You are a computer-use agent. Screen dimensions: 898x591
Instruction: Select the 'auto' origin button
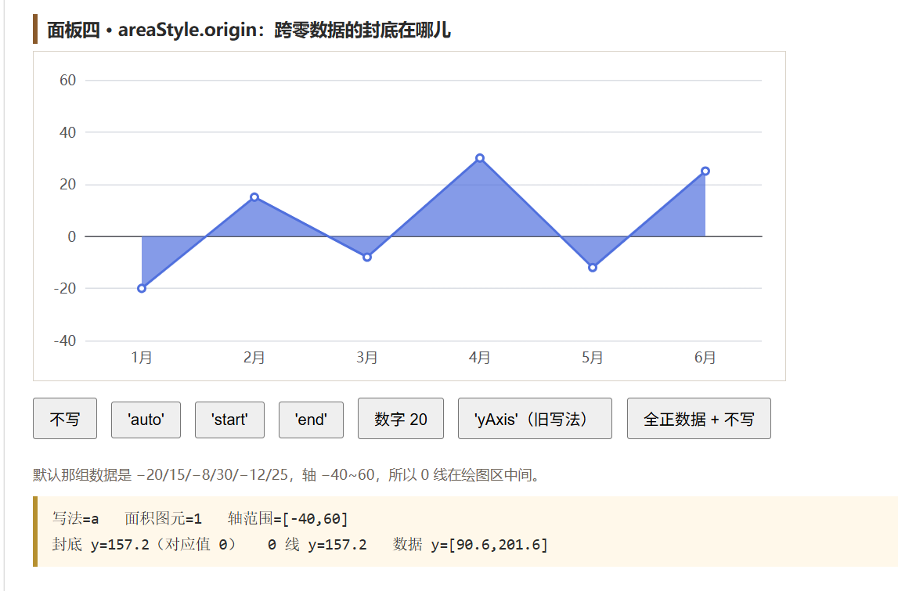click(146, 420)
